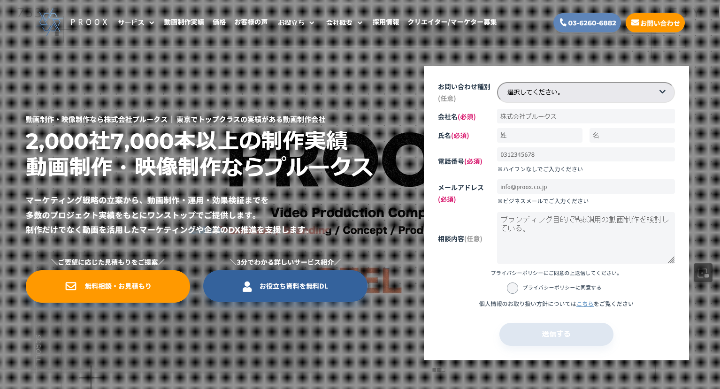The height and width of the screenshot is (389, 720).
Task: Select the プライバシーポリシーに同意する radio button
Action: (513, 288)
